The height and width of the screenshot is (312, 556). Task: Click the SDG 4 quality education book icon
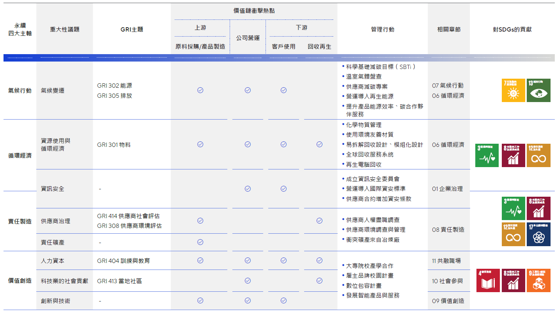coord(488,280)
